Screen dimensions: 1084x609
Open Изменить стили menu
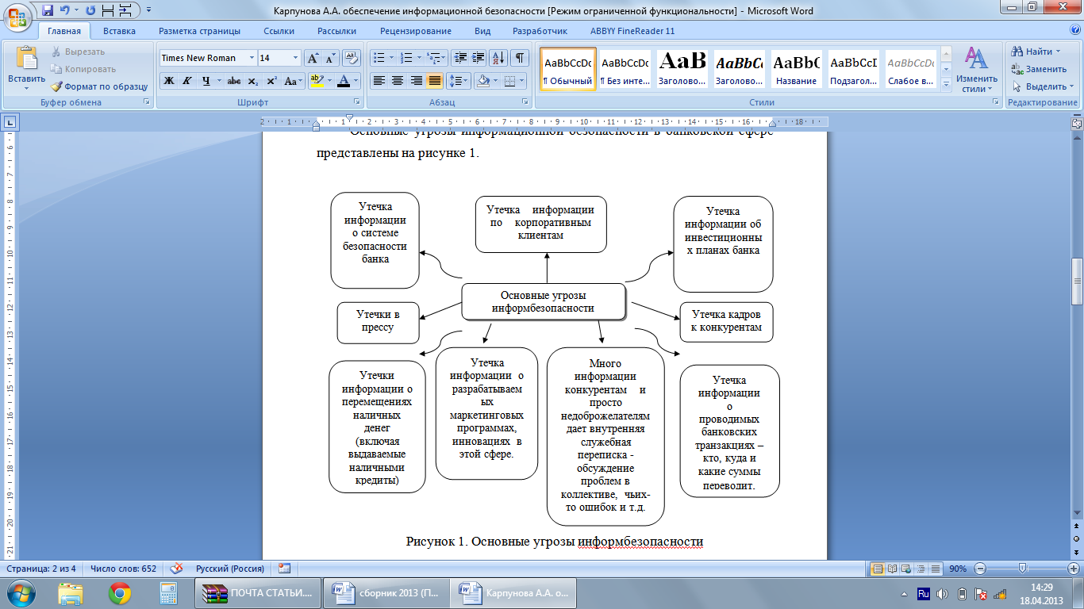tap(975, 70)
